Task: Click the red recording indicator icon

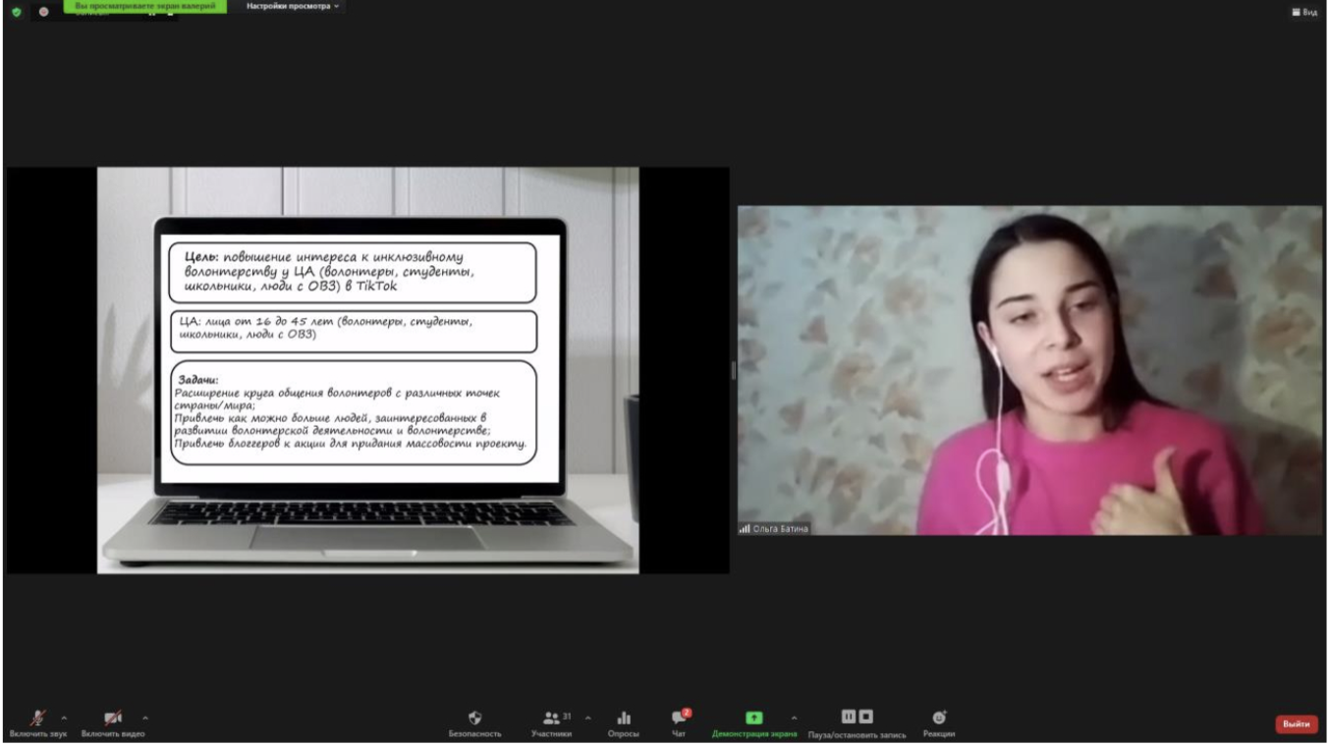Action: point(44,12)
